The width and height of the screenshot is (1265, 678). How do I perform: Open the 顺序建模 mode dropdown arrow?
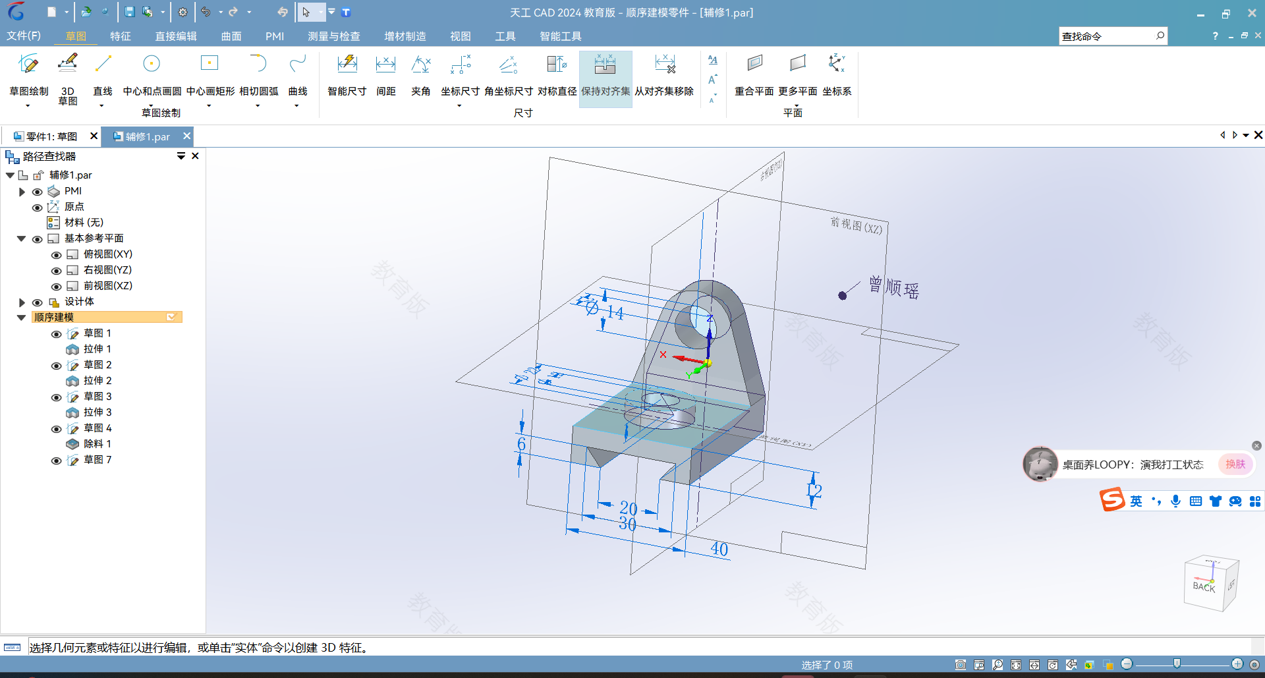(171, 317)
